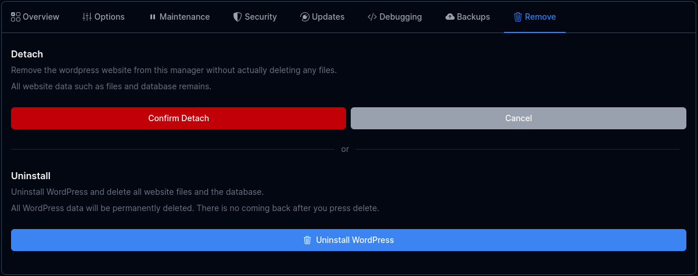
Task: Click the Backups cloud upload icon
Action: coord(450,17)
